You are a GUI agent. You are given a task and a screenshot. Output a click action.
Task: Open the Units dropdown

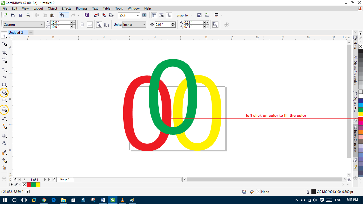coord(134,24)
